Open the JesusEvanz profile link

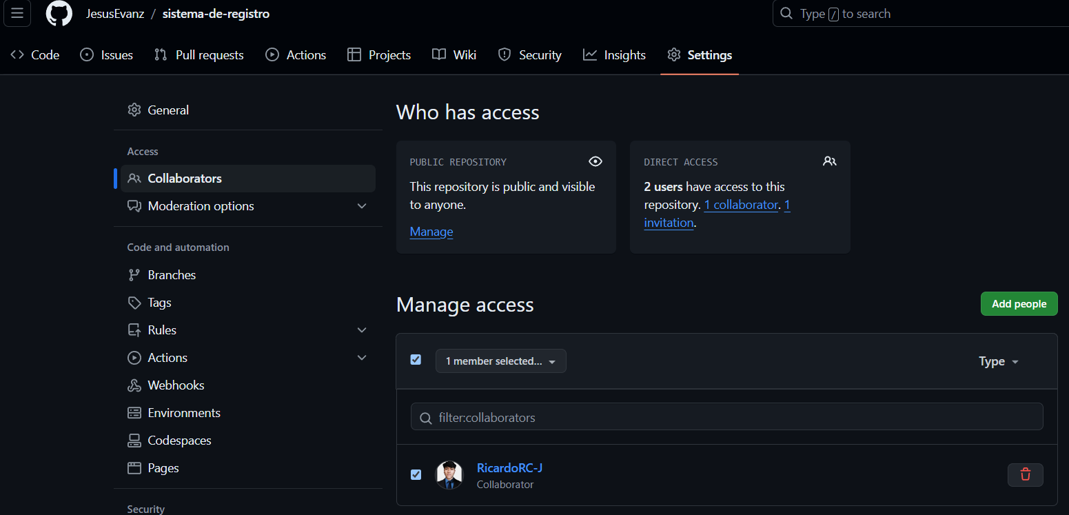point(115,14)
